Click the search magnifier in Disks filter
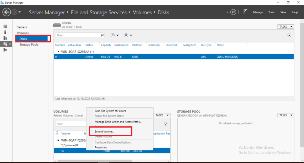This screenshot has height=163, width=304. [102, 35]
